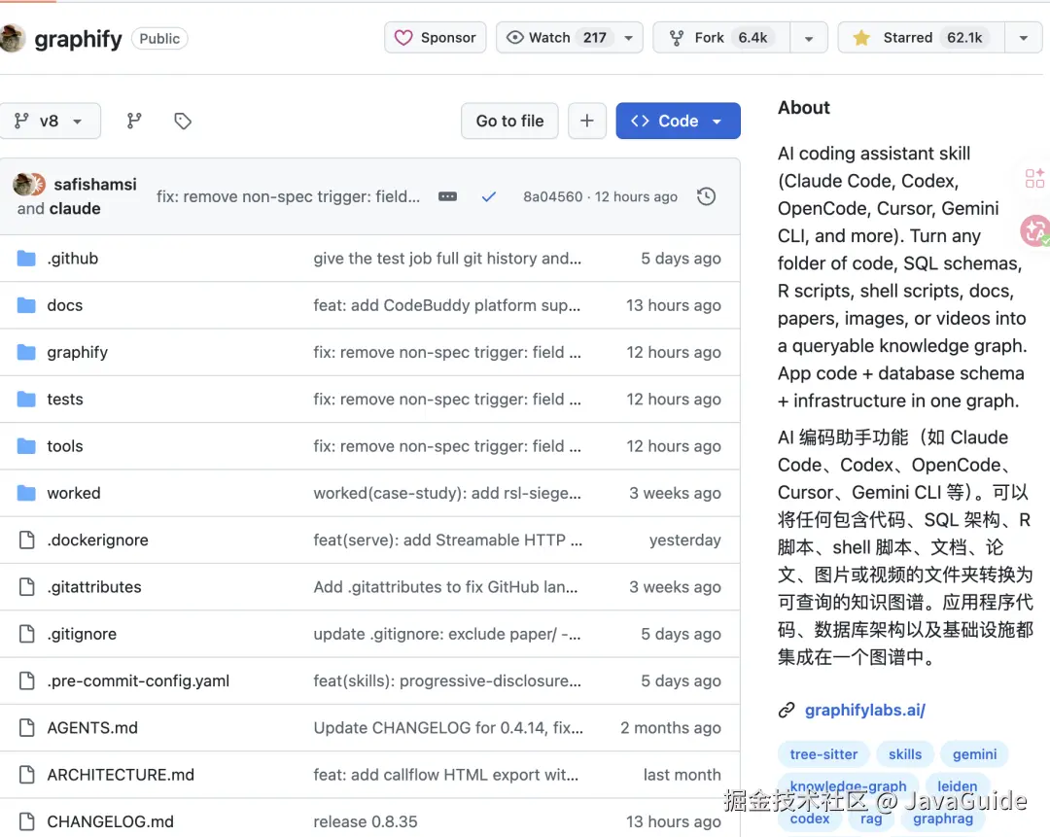This screenshot has height=837, width=1050.
Task: Open the tools folder
Action: 65,446
